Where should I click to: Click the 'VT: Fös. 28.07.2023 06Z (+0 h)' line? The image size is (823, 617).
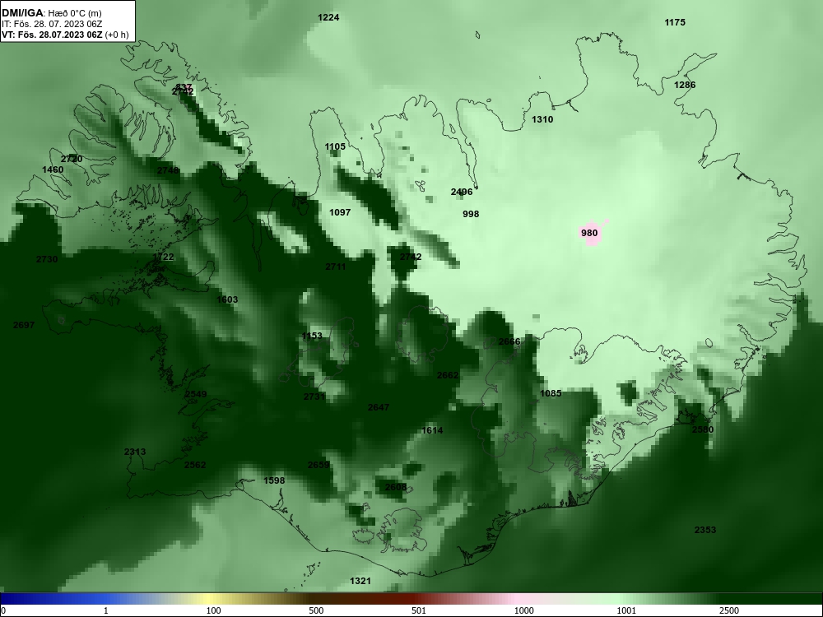65,35
